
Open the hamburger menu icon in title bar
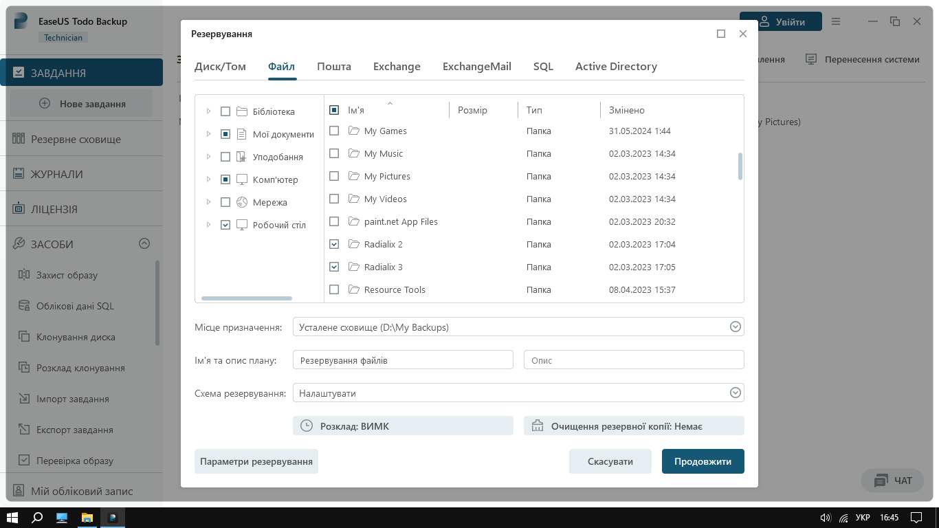tap(836, 21)
